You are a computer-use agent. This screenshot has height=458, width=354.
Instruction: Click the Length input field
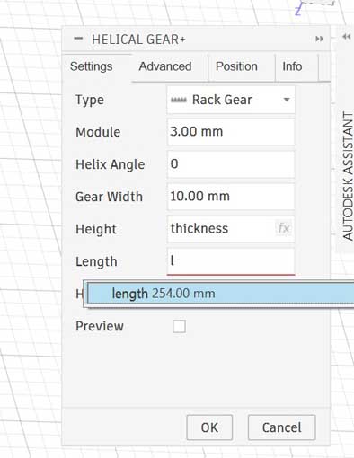231,261
